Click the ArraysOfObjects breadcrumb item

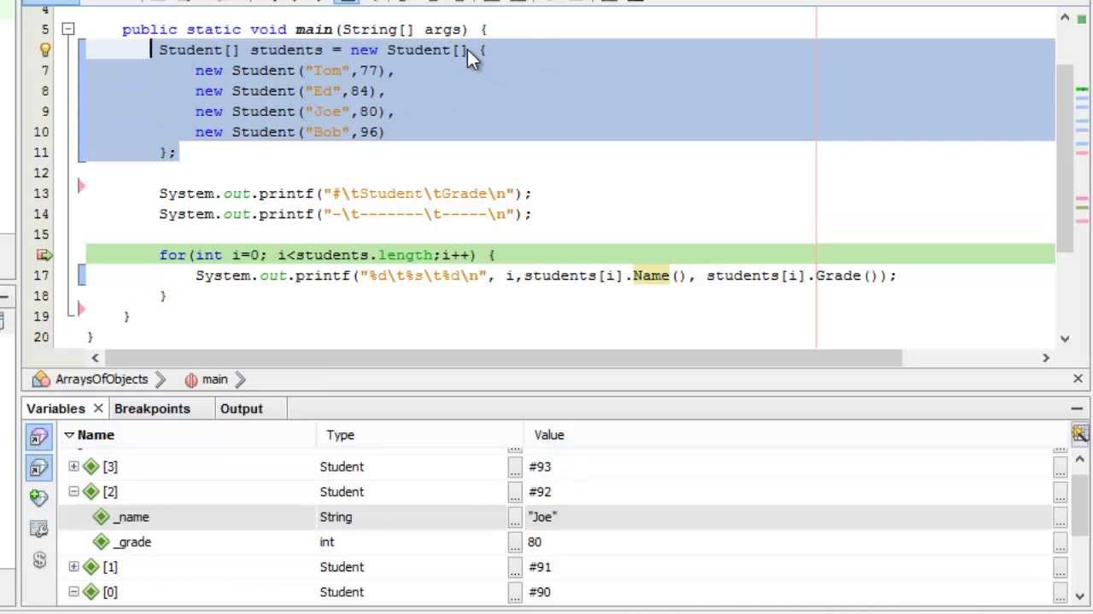click(x=102, y=379)
